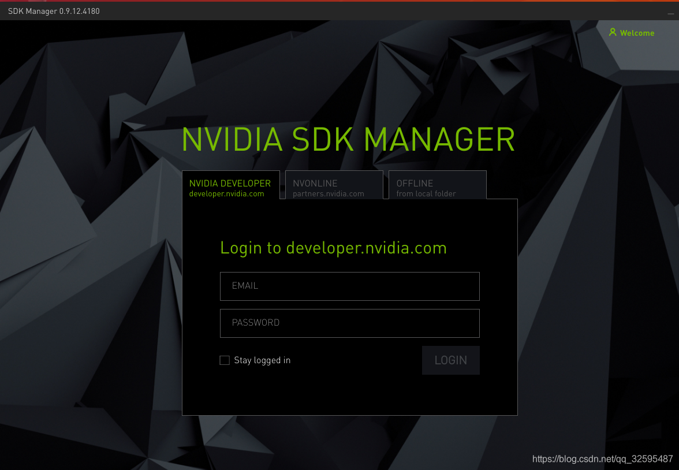Open the OFFLINE from local folder tab

tap(438, 185)
